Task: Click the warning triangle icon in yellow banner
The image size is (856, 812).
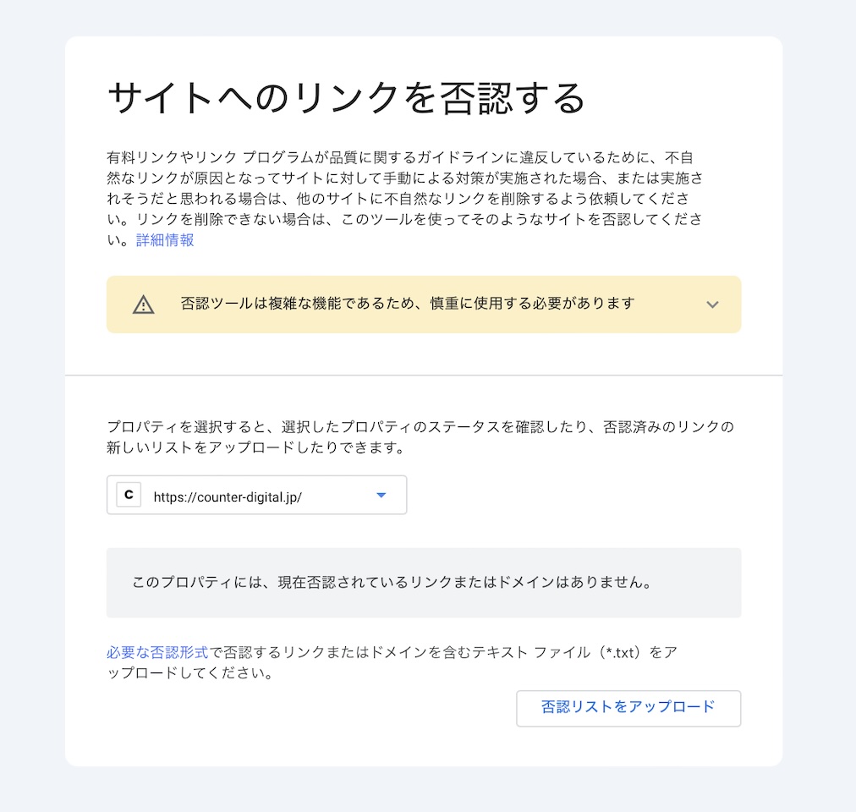Action: coord(144,304)
